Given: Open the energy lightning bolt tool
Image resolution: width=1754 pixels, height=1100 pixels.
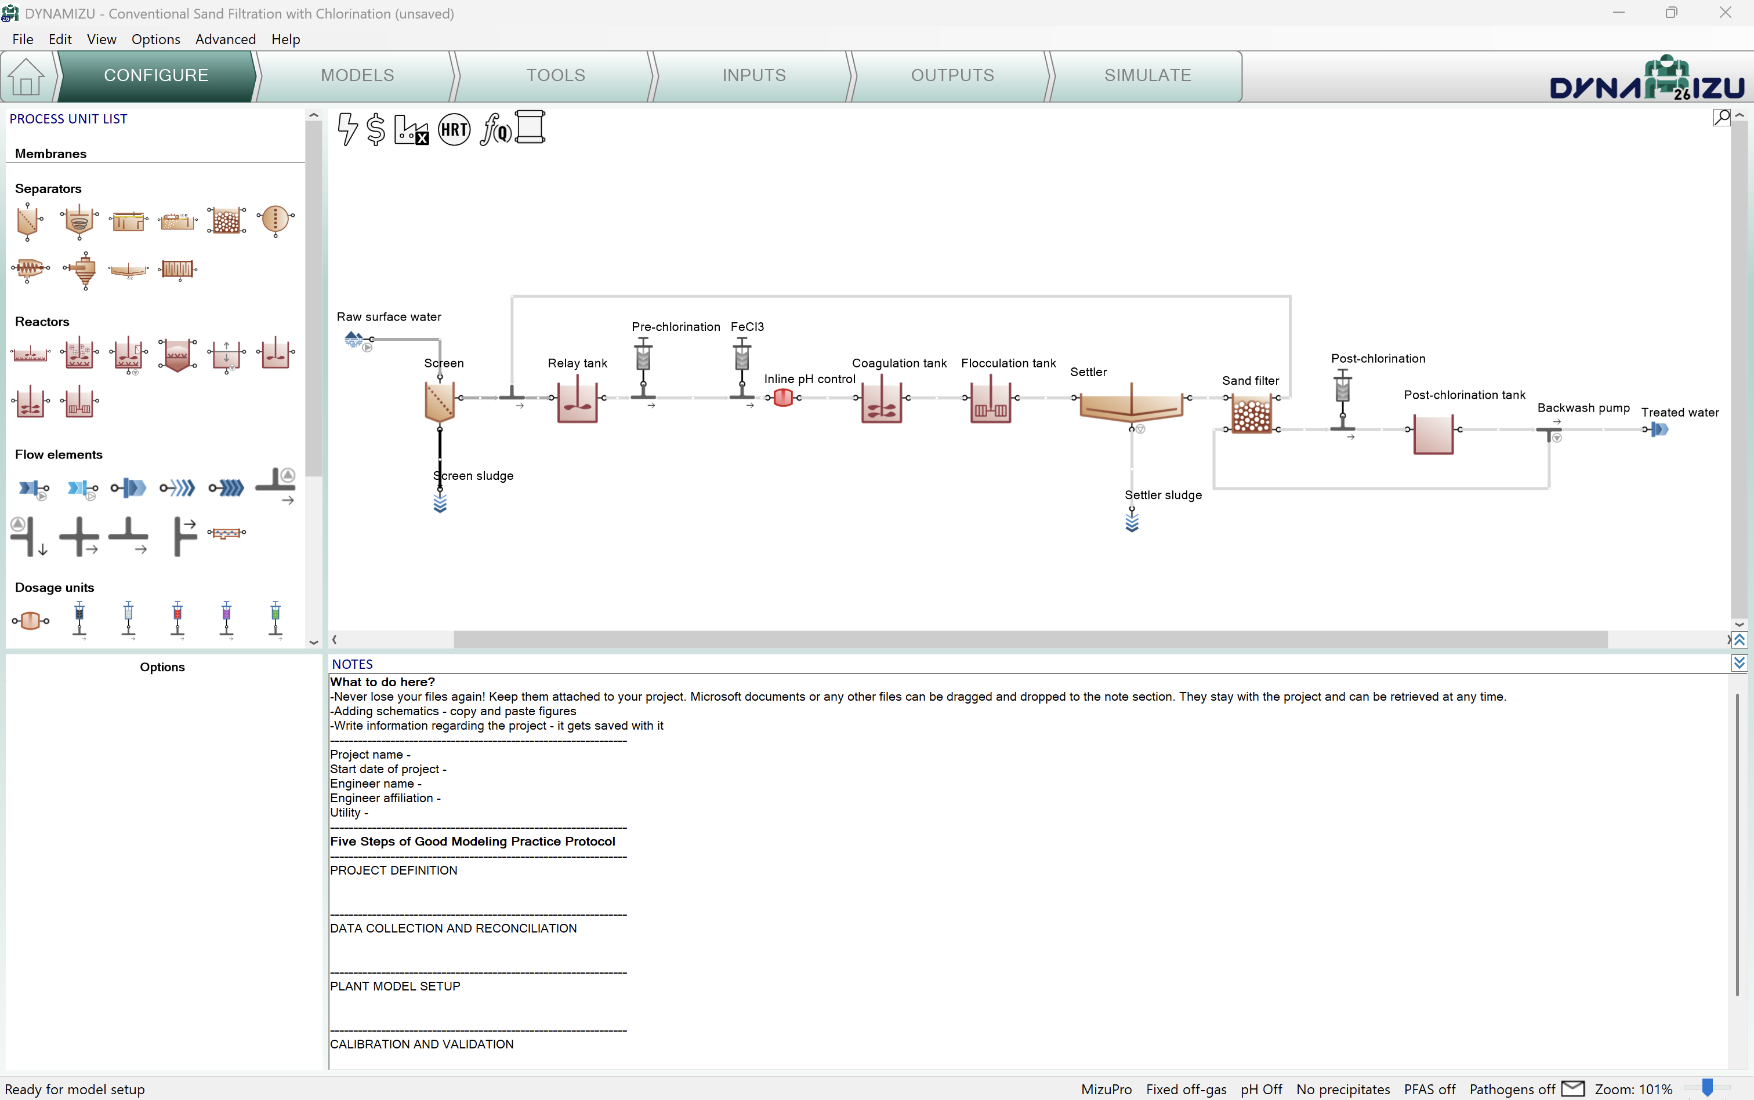Looking at the screenshot, I should tap(347, 129).
